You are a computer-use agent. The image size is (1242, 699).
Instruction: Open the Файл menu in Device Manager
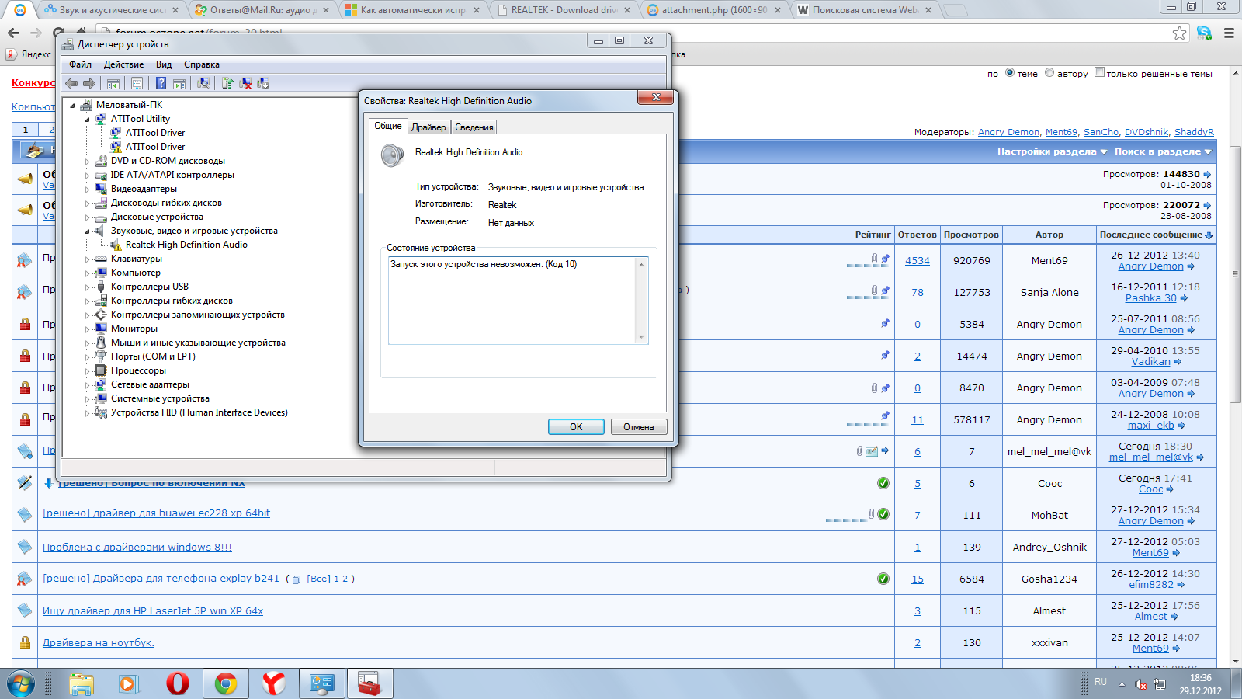80,64
